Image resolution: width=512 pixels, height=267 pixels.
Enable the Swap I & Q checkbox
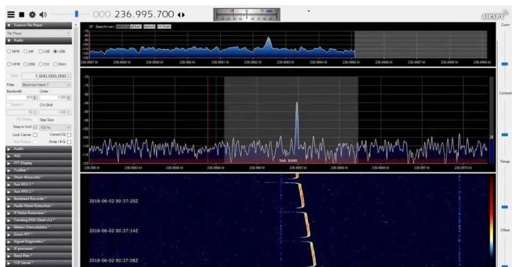coord(69,142)
